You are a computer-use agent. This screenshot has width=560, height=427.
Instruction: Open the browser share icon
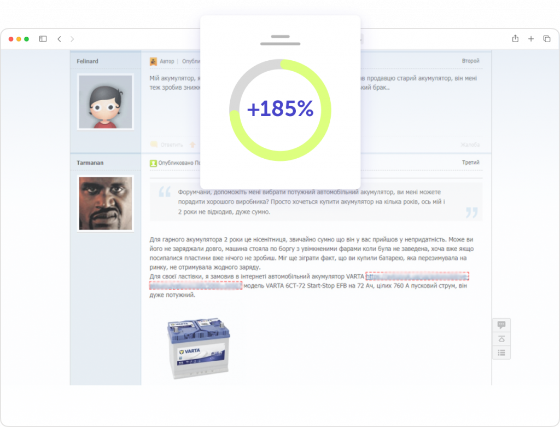[x=515, y=39]
